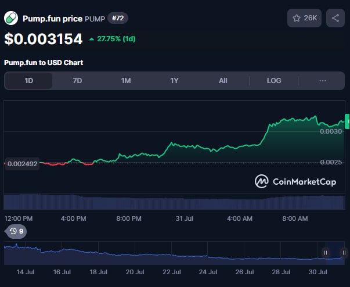Viewport: 350px width, 287px height.
Task: Click the 0.0025 price axis label
Action: coord(331,162)
